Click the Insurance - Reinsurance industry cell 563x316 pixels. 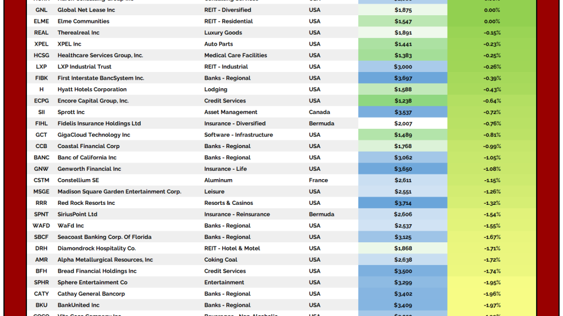(238, 215)
